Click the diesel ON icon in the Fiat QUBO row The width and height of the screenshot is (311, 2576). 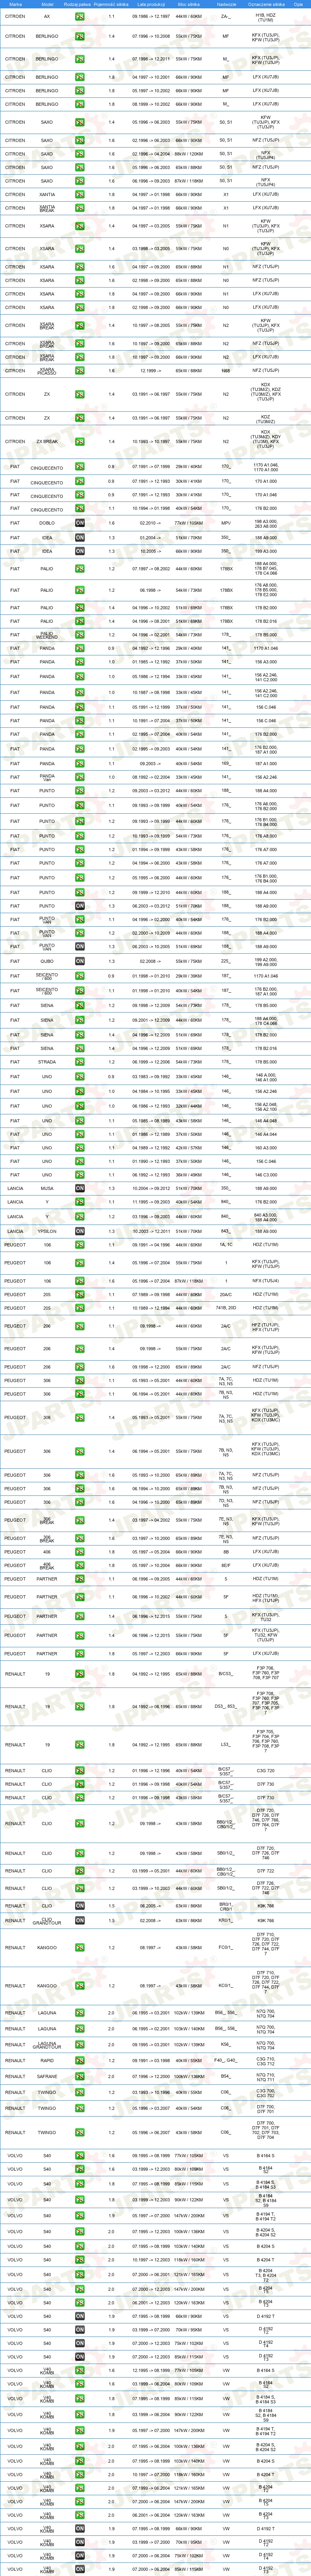tap(79, 961)
